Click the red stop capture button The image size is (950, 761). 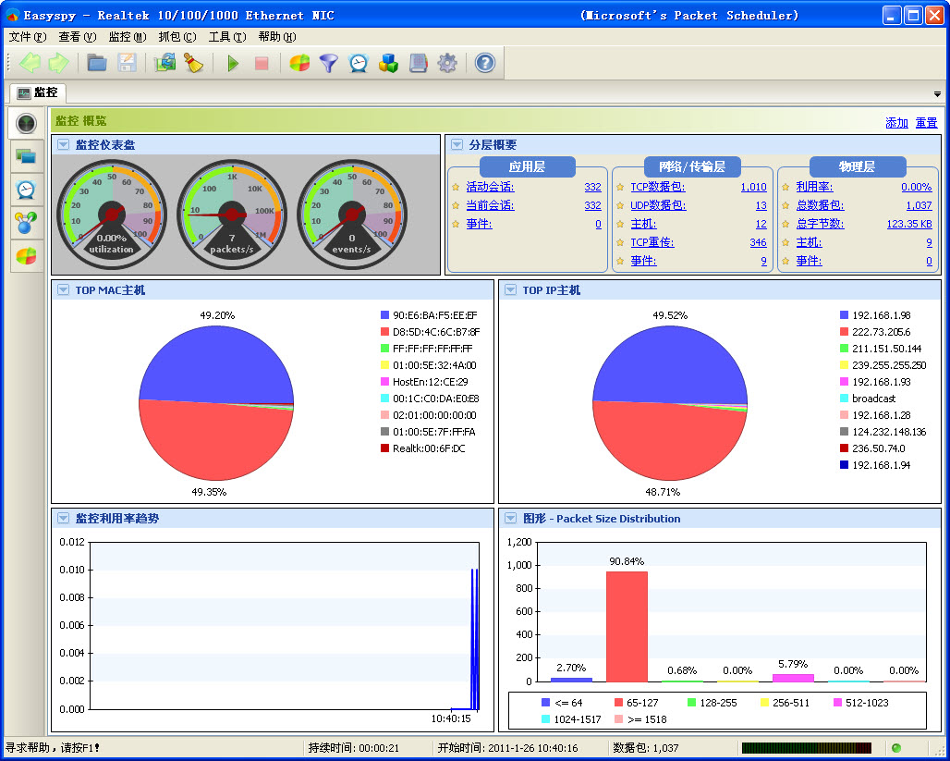point(262,63)
